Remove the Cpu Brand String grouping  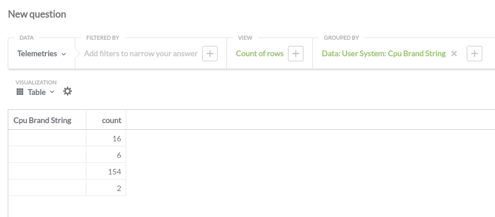[454, 54]
